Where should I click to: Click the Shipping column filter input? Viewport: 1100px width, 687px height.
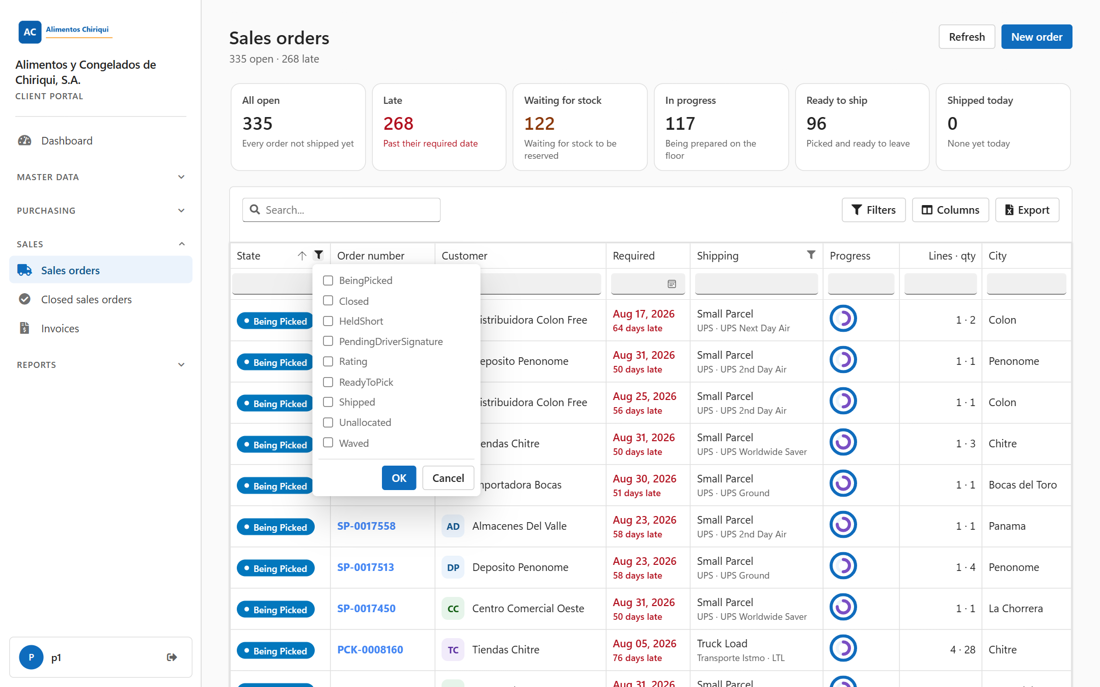[x=756, y=283]
